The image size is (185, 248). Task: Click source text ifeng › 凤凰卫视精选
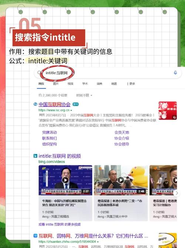[x=55, y=216]
